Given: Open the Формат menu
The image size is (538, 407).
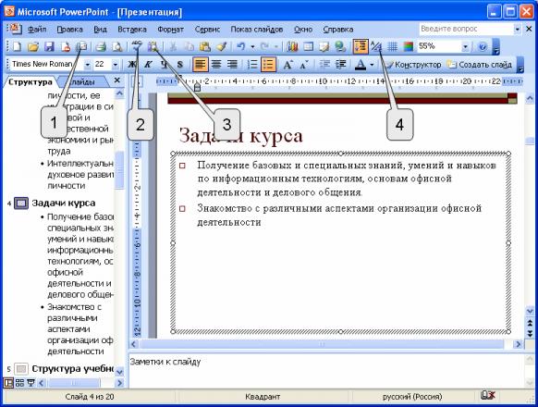Looking at the screenshot, I should pyautogui.click(x=170, y=30).
